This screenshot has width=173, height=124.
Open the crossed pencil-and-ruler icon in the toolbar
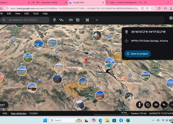87,20
